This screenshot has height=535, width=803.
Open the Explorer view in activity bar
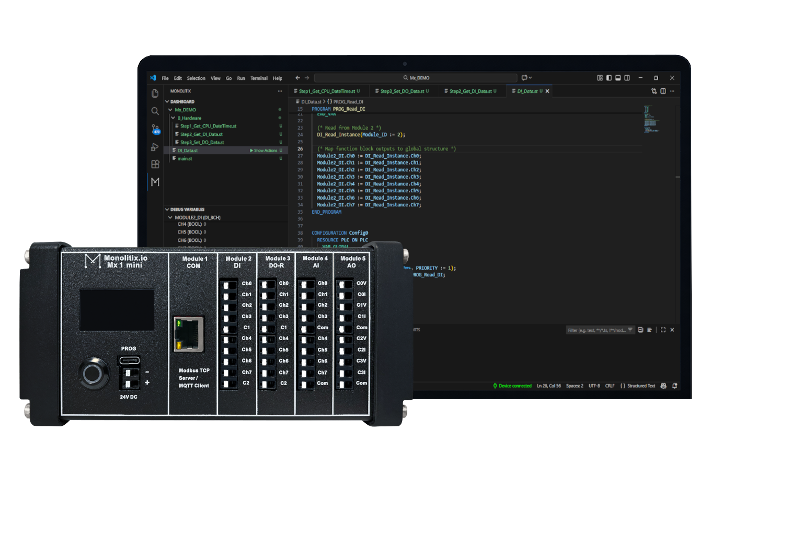(155, 94)
